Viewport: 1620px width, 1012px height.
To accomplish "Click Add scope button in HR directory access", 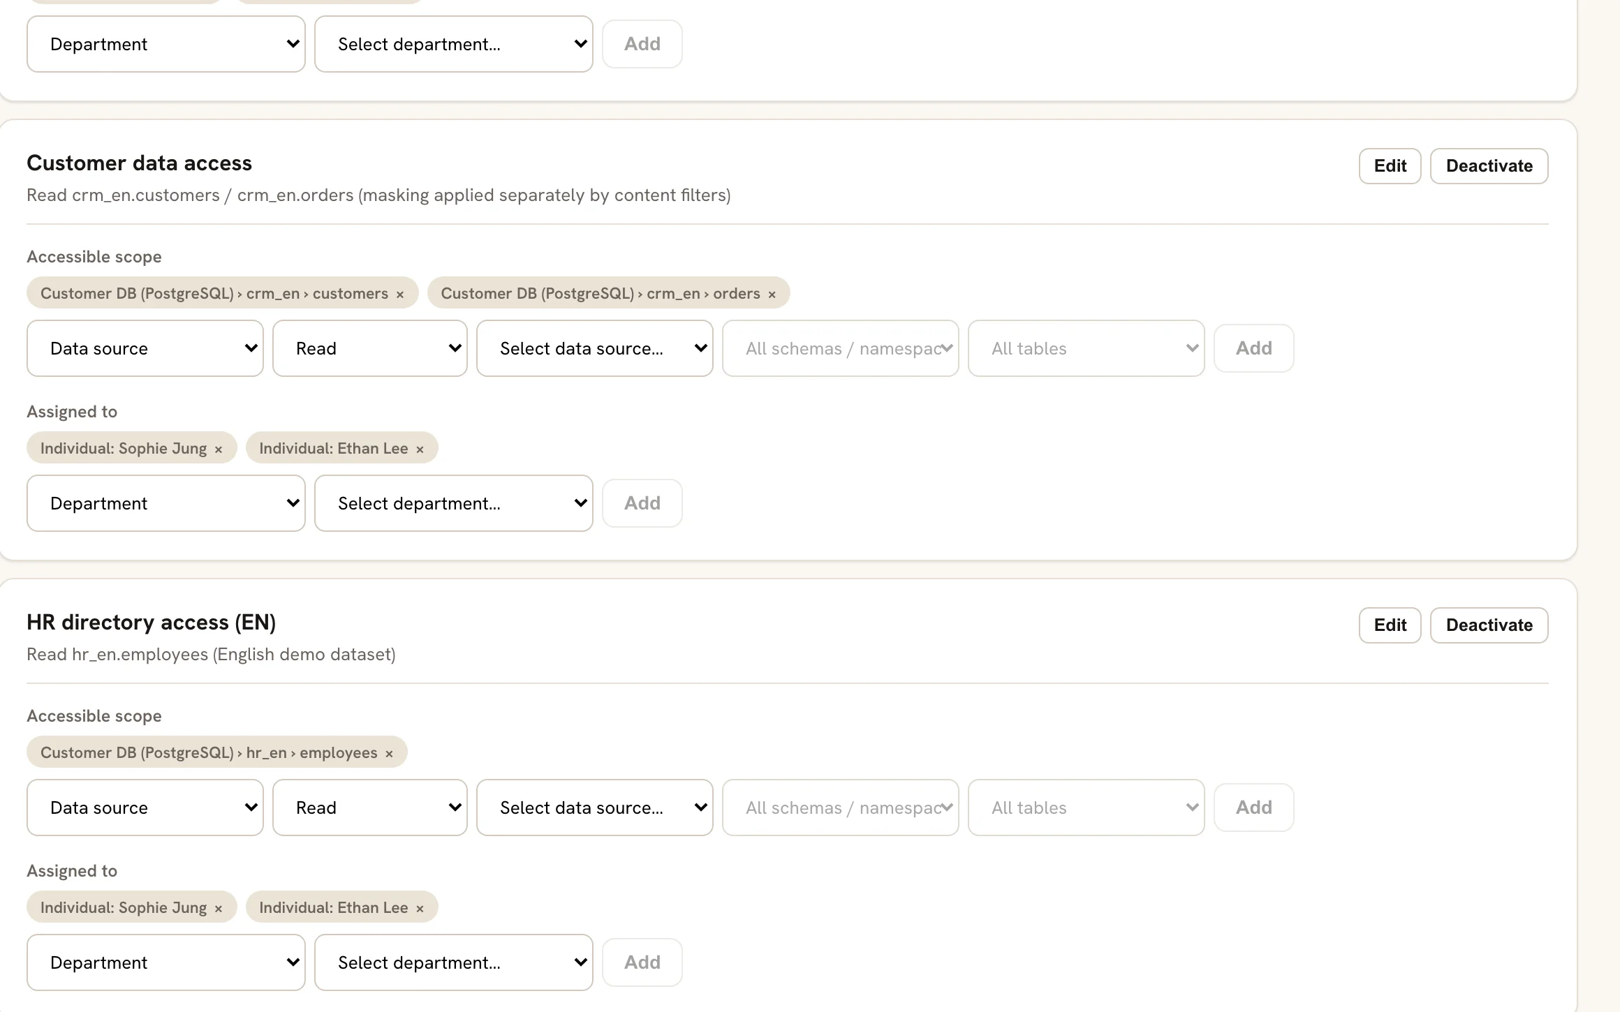I will (1254, 808).
